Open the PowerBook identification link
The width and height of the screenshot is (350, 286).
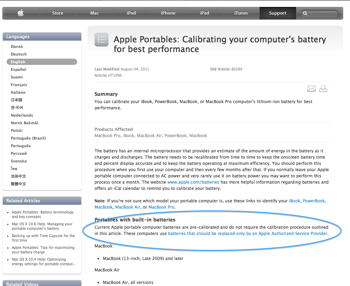coord(314,201)
